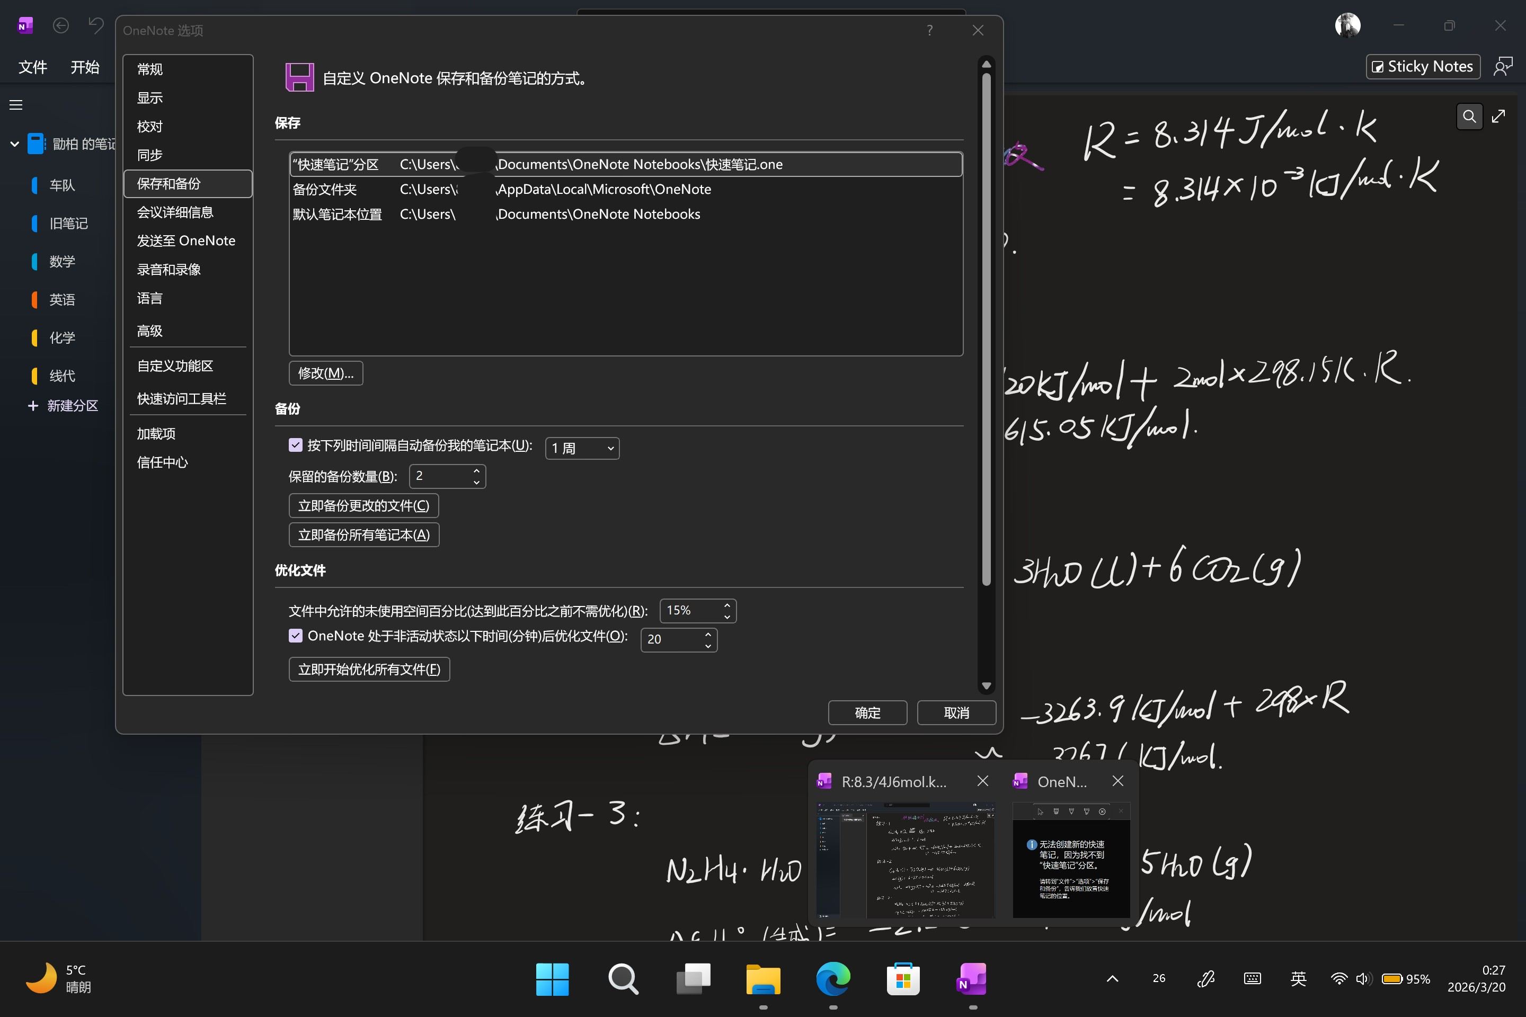Click touch keyboard tray icon

coord(1252,979)
